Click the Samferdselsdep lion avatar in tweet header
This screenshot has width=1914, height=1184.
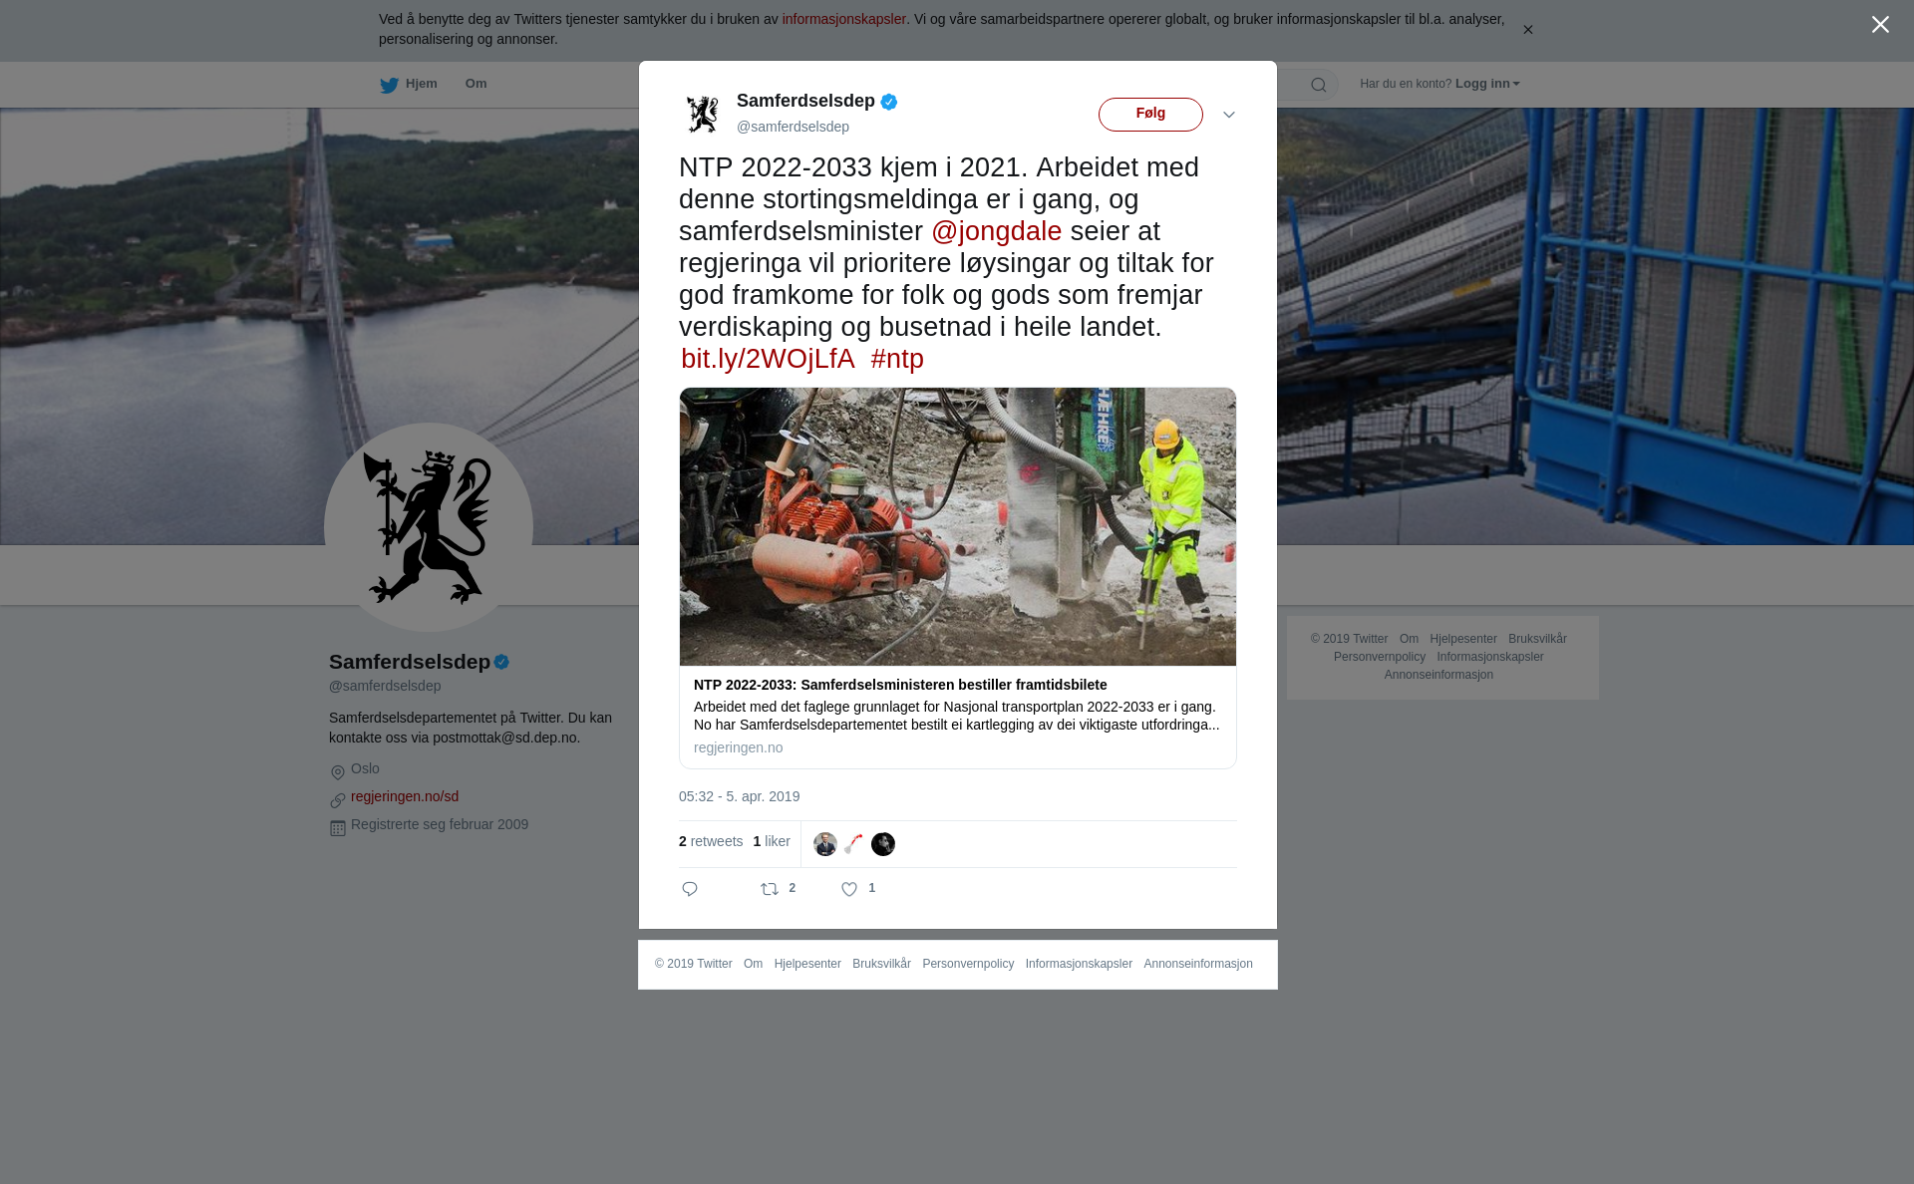[703, 115]
